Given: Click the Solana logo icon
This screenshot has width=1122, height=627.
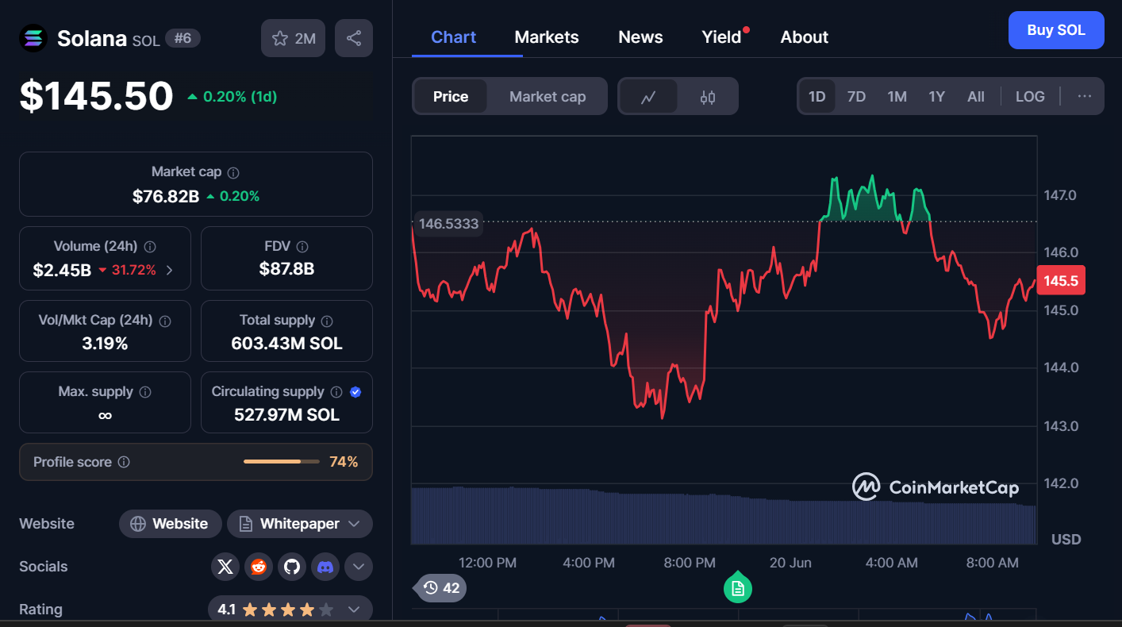Looking at the screenshot, I should [33, 38].
